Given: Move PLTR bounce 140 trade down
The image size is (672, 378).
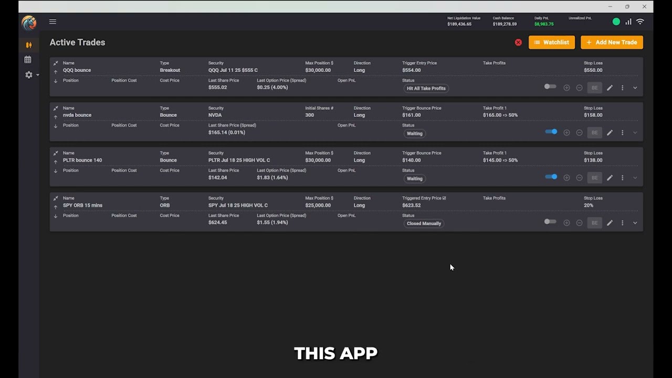Looking at the screenshot, I should (x=56, y=171).
